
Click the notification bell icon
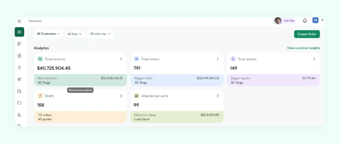pyautogui.click(x=305, y=21)
